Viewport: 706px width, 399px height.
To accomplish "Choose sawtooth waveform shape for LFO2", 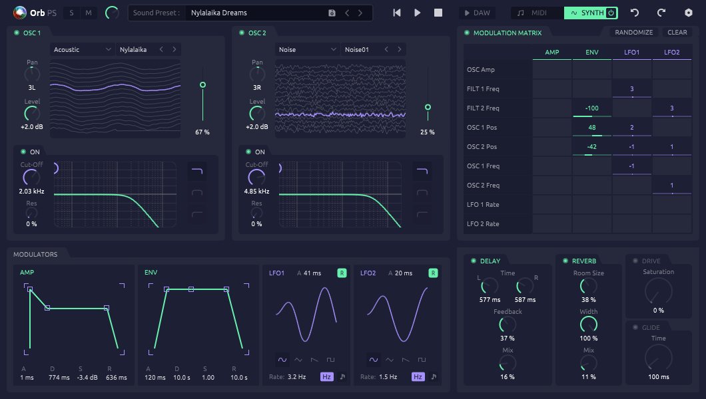I will [406, 360].
